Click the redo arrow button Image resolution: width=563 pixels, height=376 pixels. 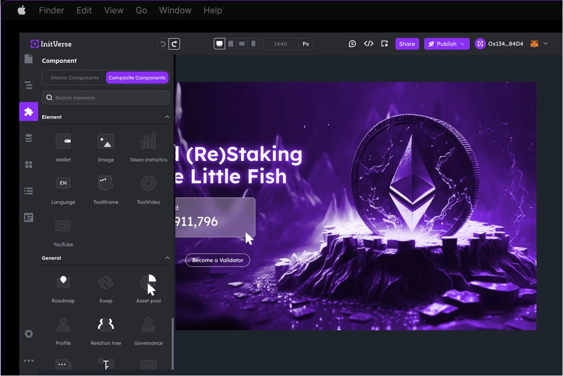click(x=174, y=44)
